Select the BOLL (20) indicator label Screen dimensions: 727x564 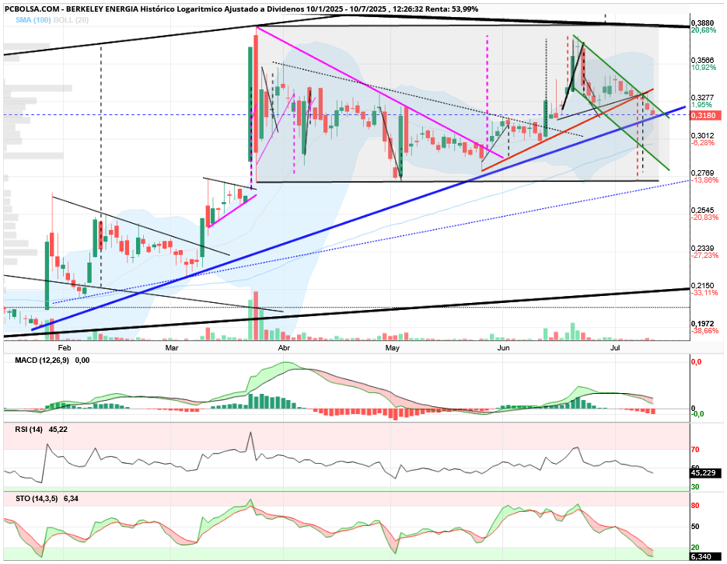71,20
